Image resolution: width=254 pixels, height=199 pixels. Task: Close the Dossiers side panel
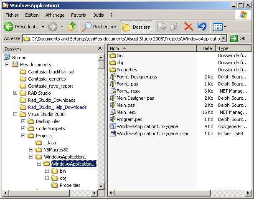100,48
